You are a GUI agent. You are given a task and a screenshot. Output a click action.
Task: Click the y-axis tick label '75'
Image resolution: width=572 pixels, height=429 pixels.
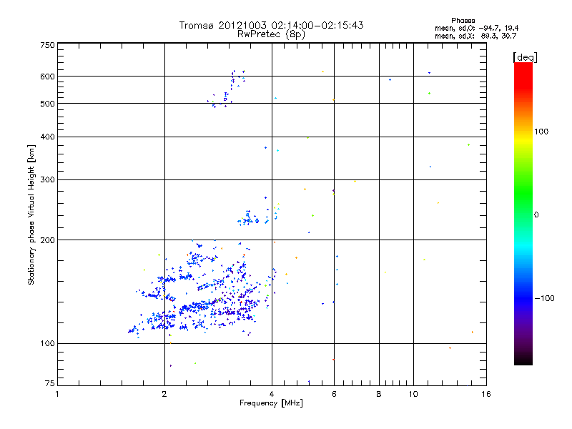coord(50,383)
